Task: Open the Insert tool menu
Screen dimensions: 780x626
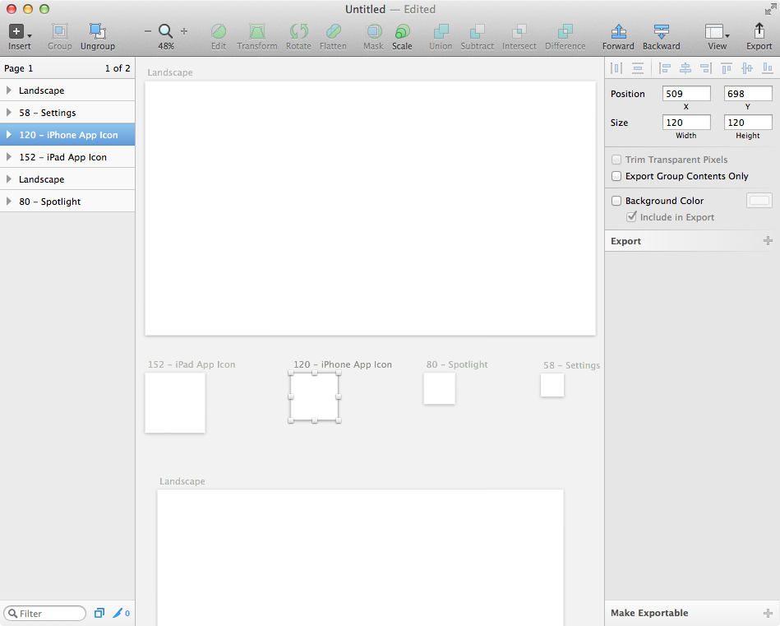Action: click(20, 32)
